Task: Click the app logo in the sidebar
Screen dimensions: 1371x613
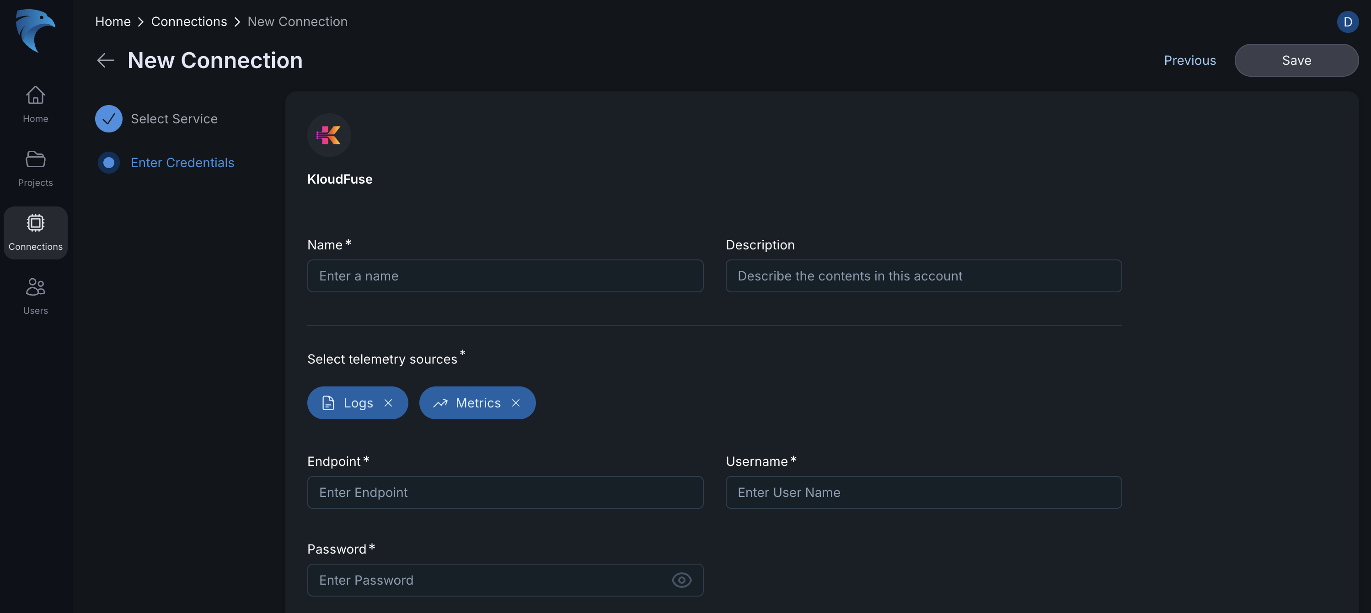Action: (35, 31)
